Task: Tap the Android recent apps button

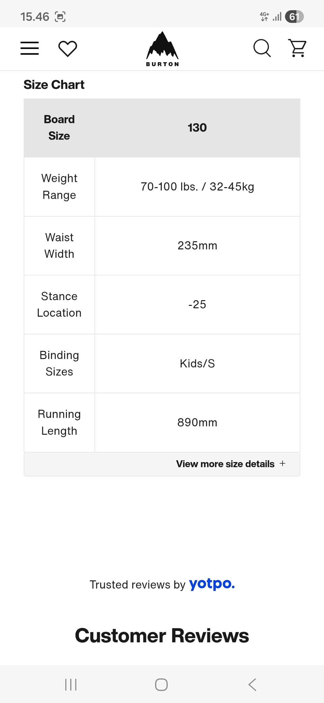Action: pos(71,685)
